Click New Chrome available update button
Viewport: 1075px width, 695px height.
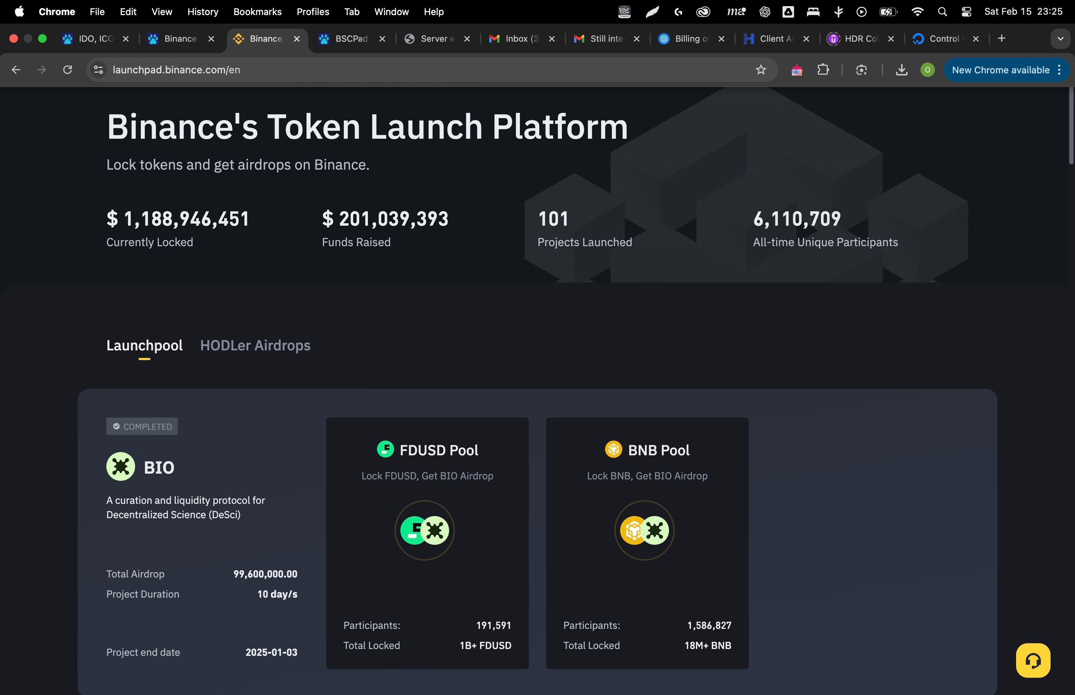(1000, 70)
